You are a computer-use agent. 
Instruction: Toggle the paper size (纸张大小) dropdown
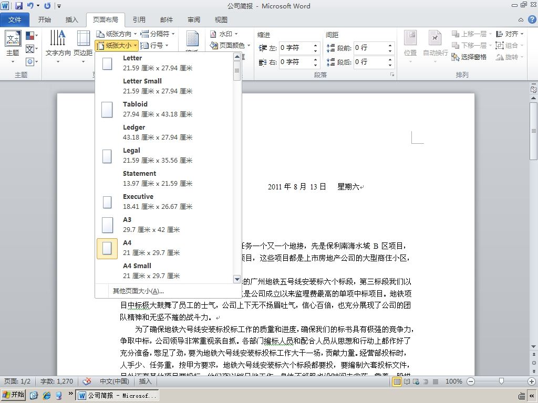(116, 45)
